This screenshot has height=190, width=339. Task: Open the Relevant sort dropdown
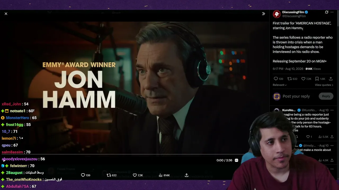tap(280, 85)
